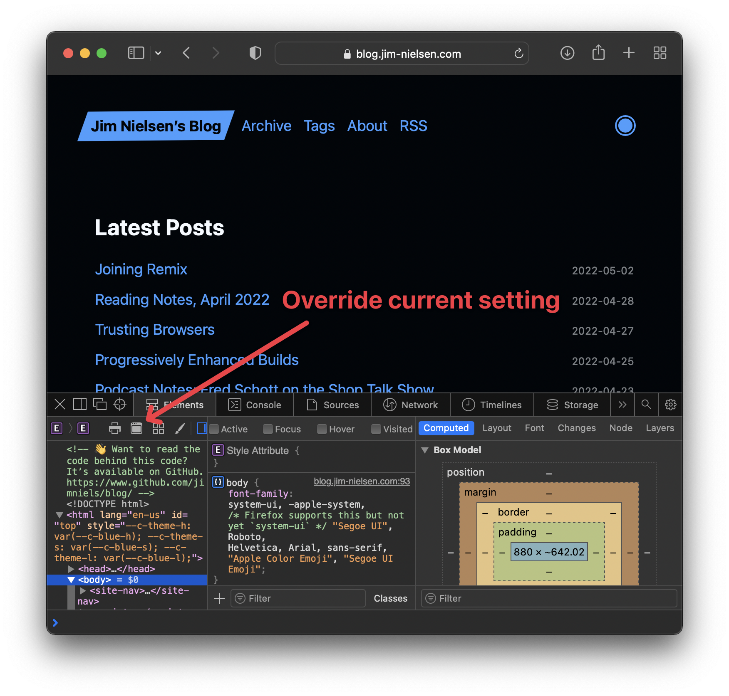The height and width of the screenshot is (696, 729).
Task: Open inspector search with the magnifier icon
Action: click(x=646, y=405)
